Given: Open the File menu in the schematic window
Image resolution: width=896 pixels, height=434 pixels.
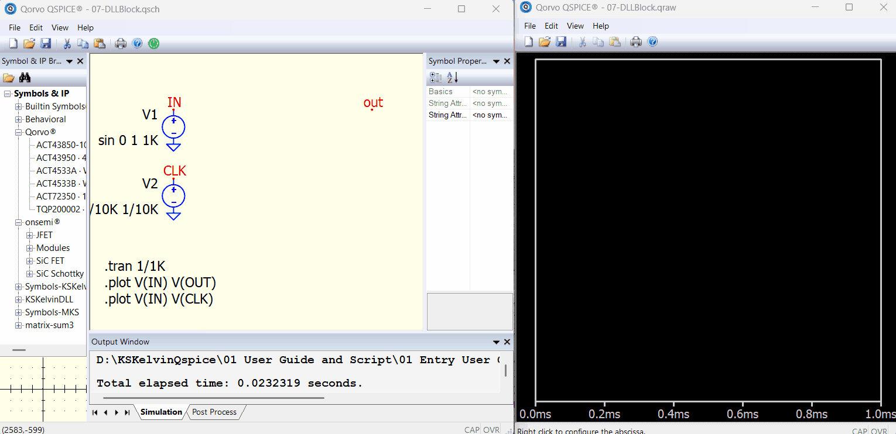Looking at the screenshot, I should pos(15,27).
